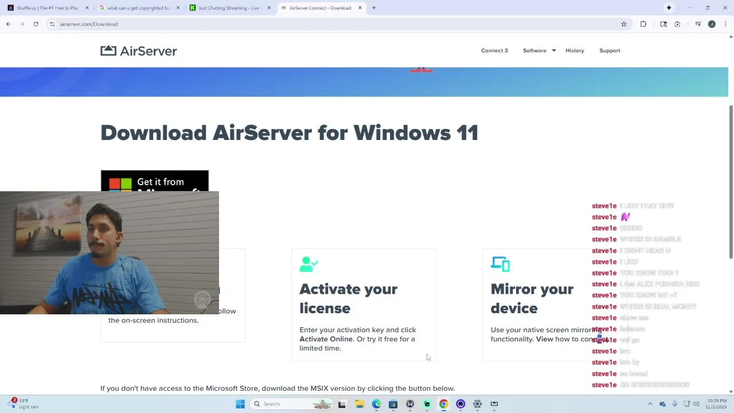This screenshot has height=413, width=734.
Task: Expand the Software dropdown arrow
Action: pos(554,50)
